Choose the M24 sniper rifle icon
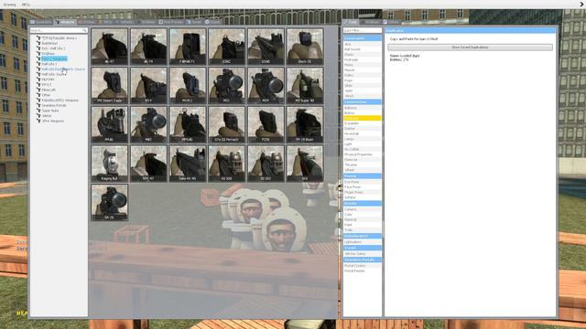 pyautogui.click(x=266, y=85)
